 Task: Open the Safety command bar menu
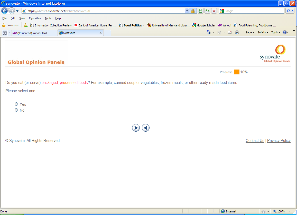(263, 32)
